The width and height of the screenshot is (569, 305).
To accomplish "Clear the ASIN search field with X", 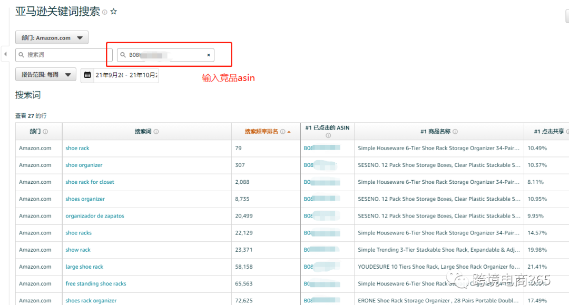I will [208, 55].
